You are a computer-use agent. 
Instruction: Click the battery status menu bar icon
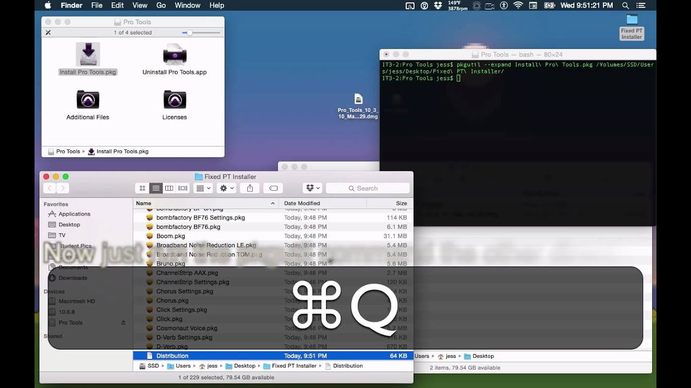[x=550, y=5]
